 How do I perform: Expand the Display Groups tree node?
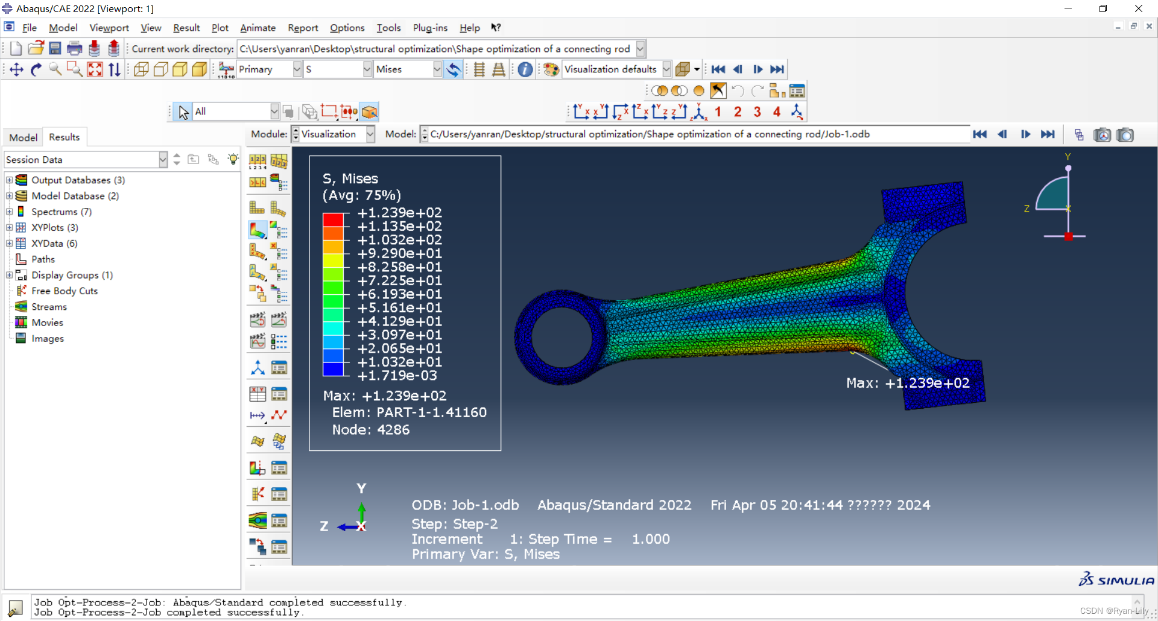coord(9,275)
